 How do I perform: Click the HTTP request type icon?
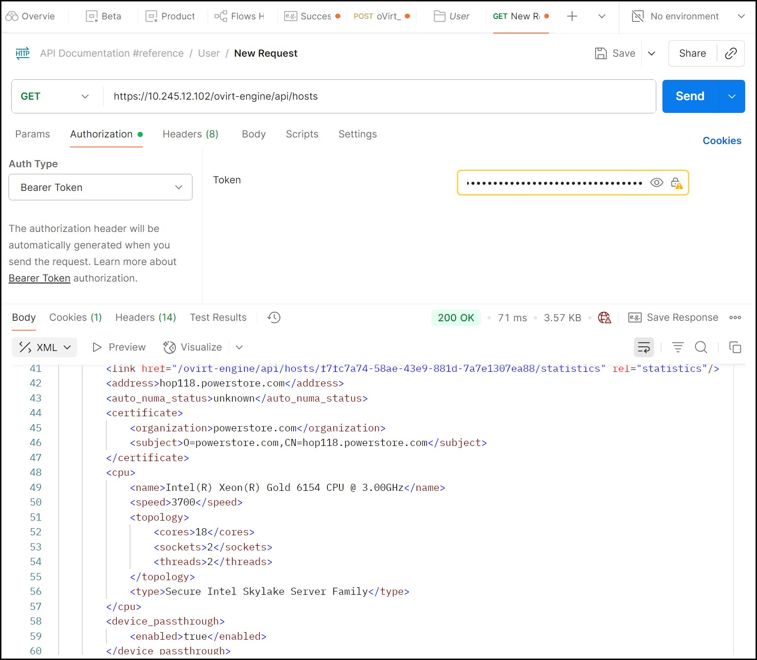tap(23, 53)
